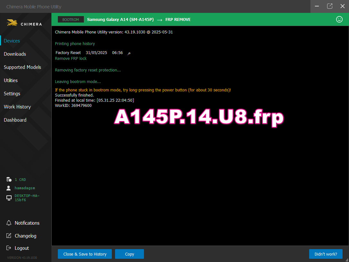Click the Successfully finished. line
This screenshot has height=262, width=349.
(74, 95)
